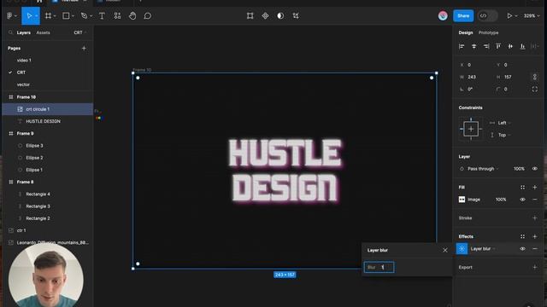547x307 pixels.
Task: Toggle Dev Mode switch
Action: pyautogui.click(x=487, y=15)
